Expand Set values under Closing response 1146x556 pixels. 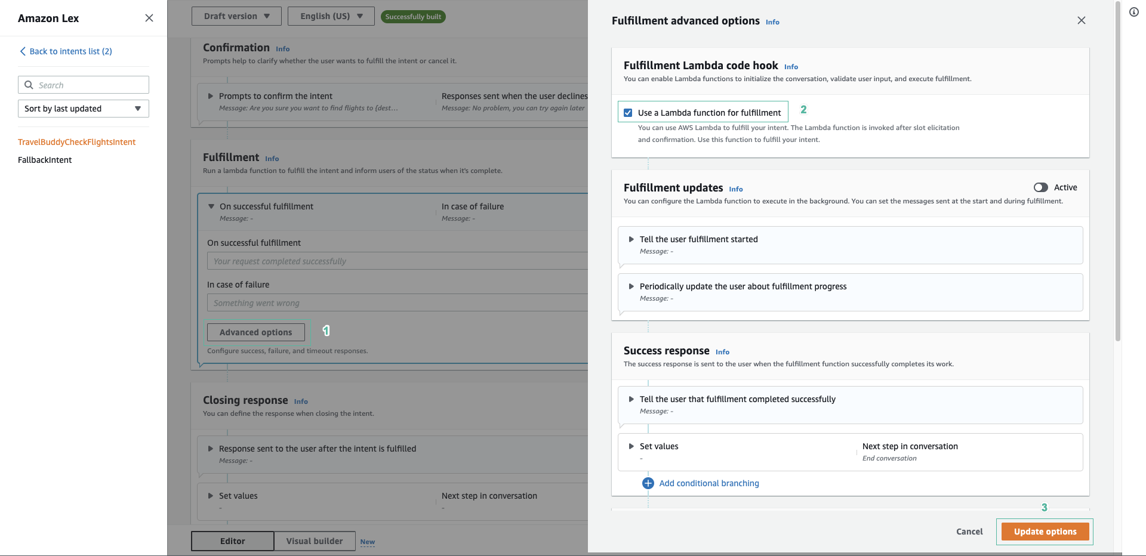[x=211, y=496]
